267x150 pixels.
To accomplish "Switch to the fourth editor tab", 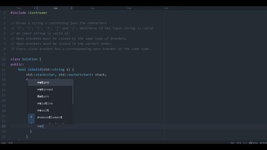I will [129, 8].
